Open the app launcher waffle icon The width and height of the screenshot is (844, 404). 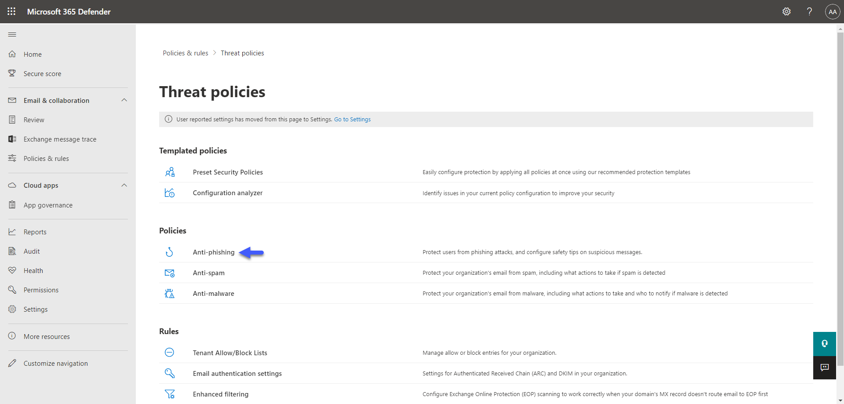pos(11,11)
